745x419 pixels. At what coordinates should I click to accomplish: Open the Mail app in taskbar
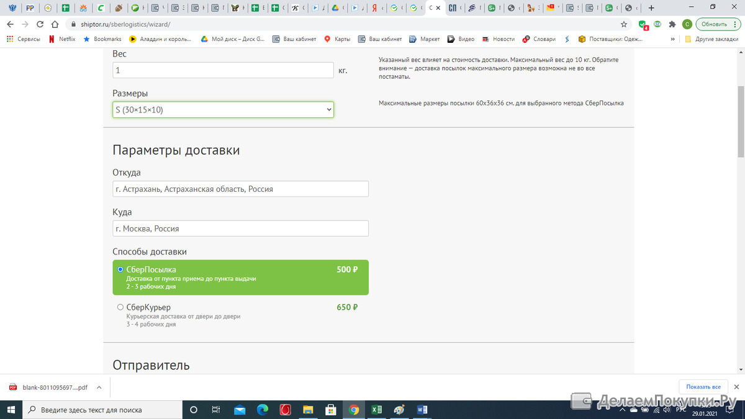tap(239, 410)
